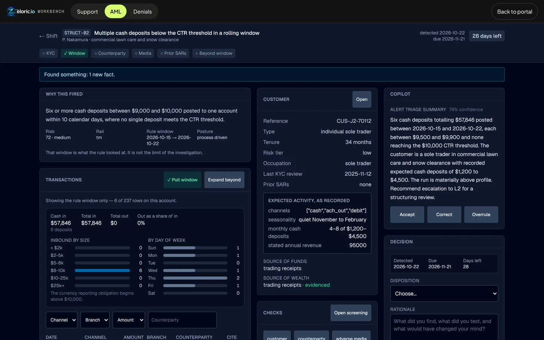Click the 74% confidence label

tap(466, 110)
